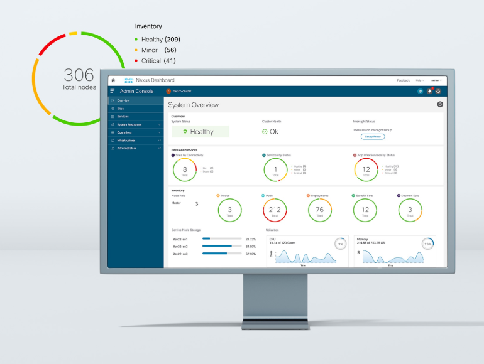Click the Administrative sidebar icon

pos(113,149)
